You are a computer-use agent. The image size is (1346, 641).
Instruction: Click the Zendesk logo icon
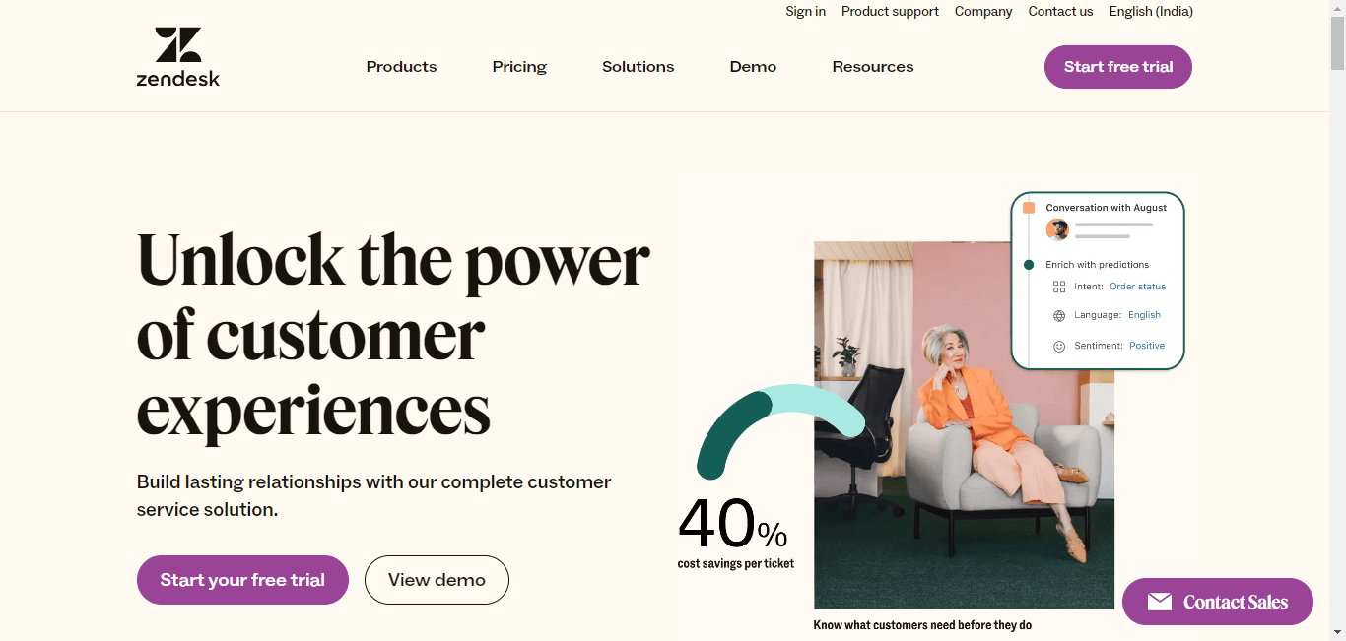tap(178, 43)
